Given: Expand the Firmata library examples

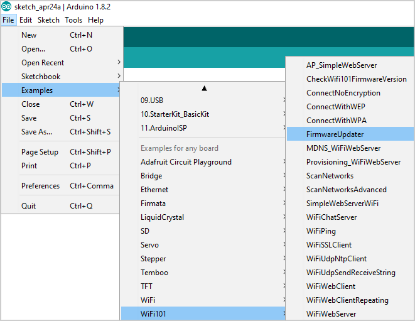Looking at the screenshot, I should click(x=203, y=203).
